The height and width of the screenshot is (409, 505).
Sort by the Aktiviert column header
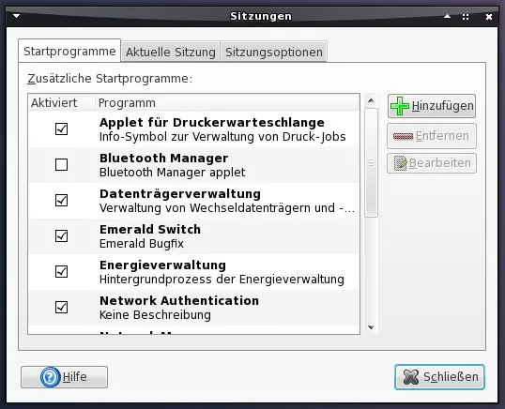tap(62, 103)
